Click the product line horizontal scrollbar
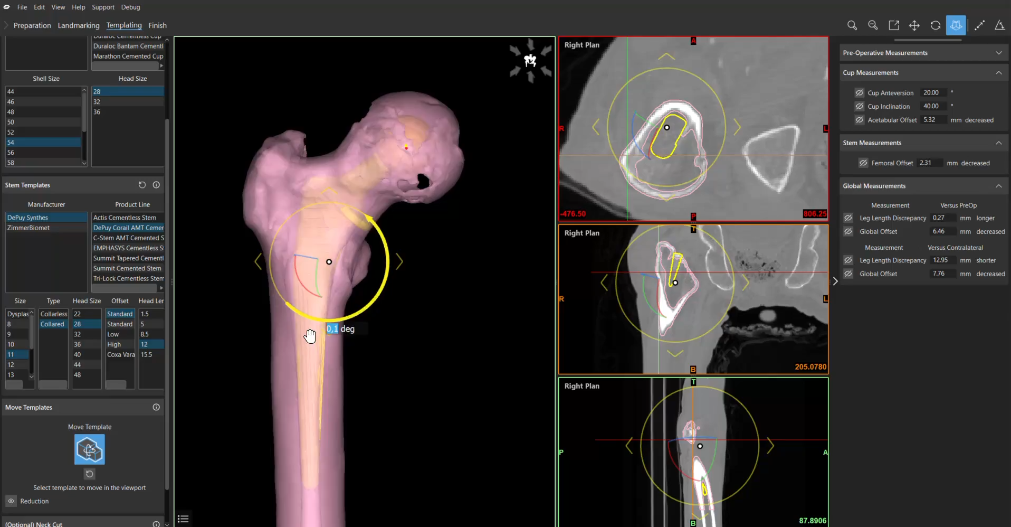Screen dimensions: 1011x527 (x=125, y=288)
